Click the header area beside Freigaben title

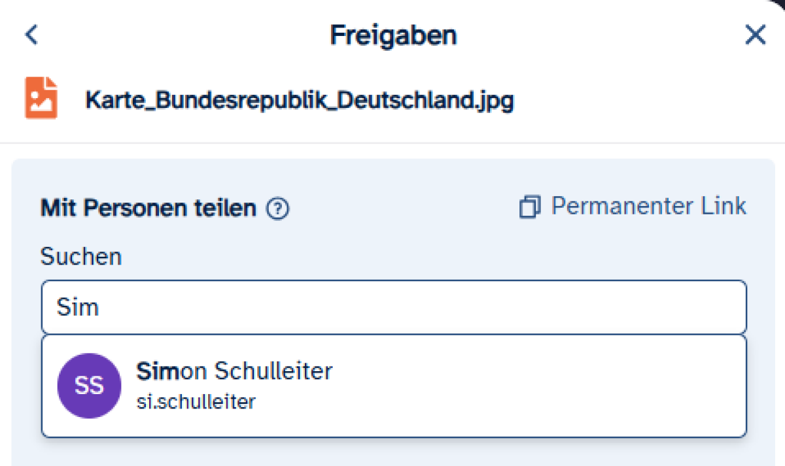556,35
